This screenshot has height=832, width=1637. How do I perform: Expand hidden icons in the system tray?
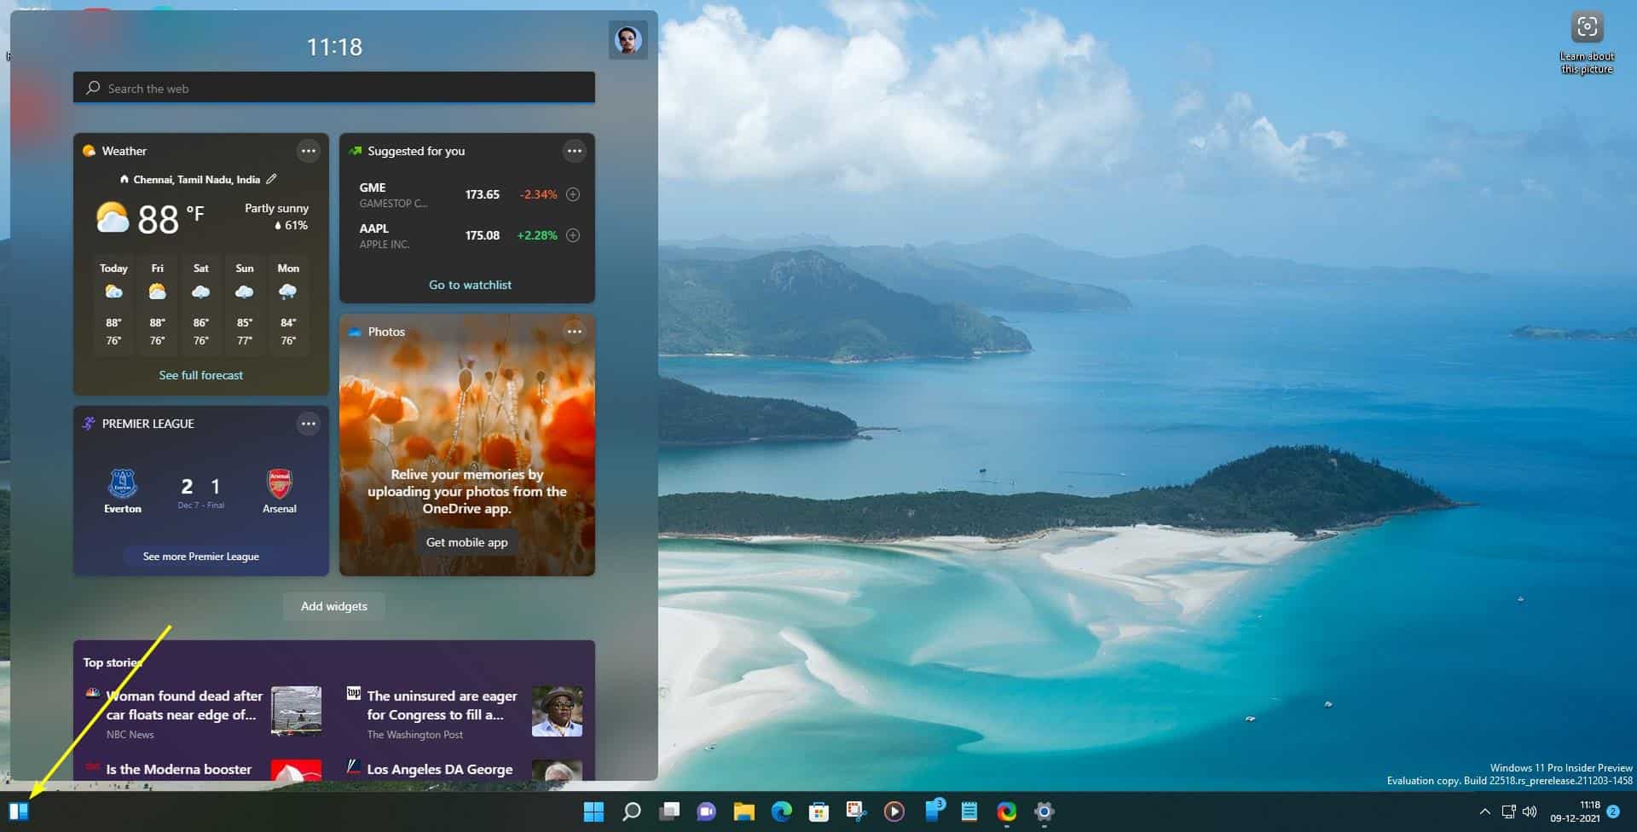point(1484,812)
